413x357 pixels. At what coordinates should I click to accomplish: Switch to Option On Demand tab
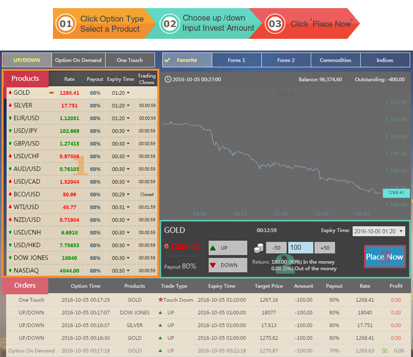point(78,60)
